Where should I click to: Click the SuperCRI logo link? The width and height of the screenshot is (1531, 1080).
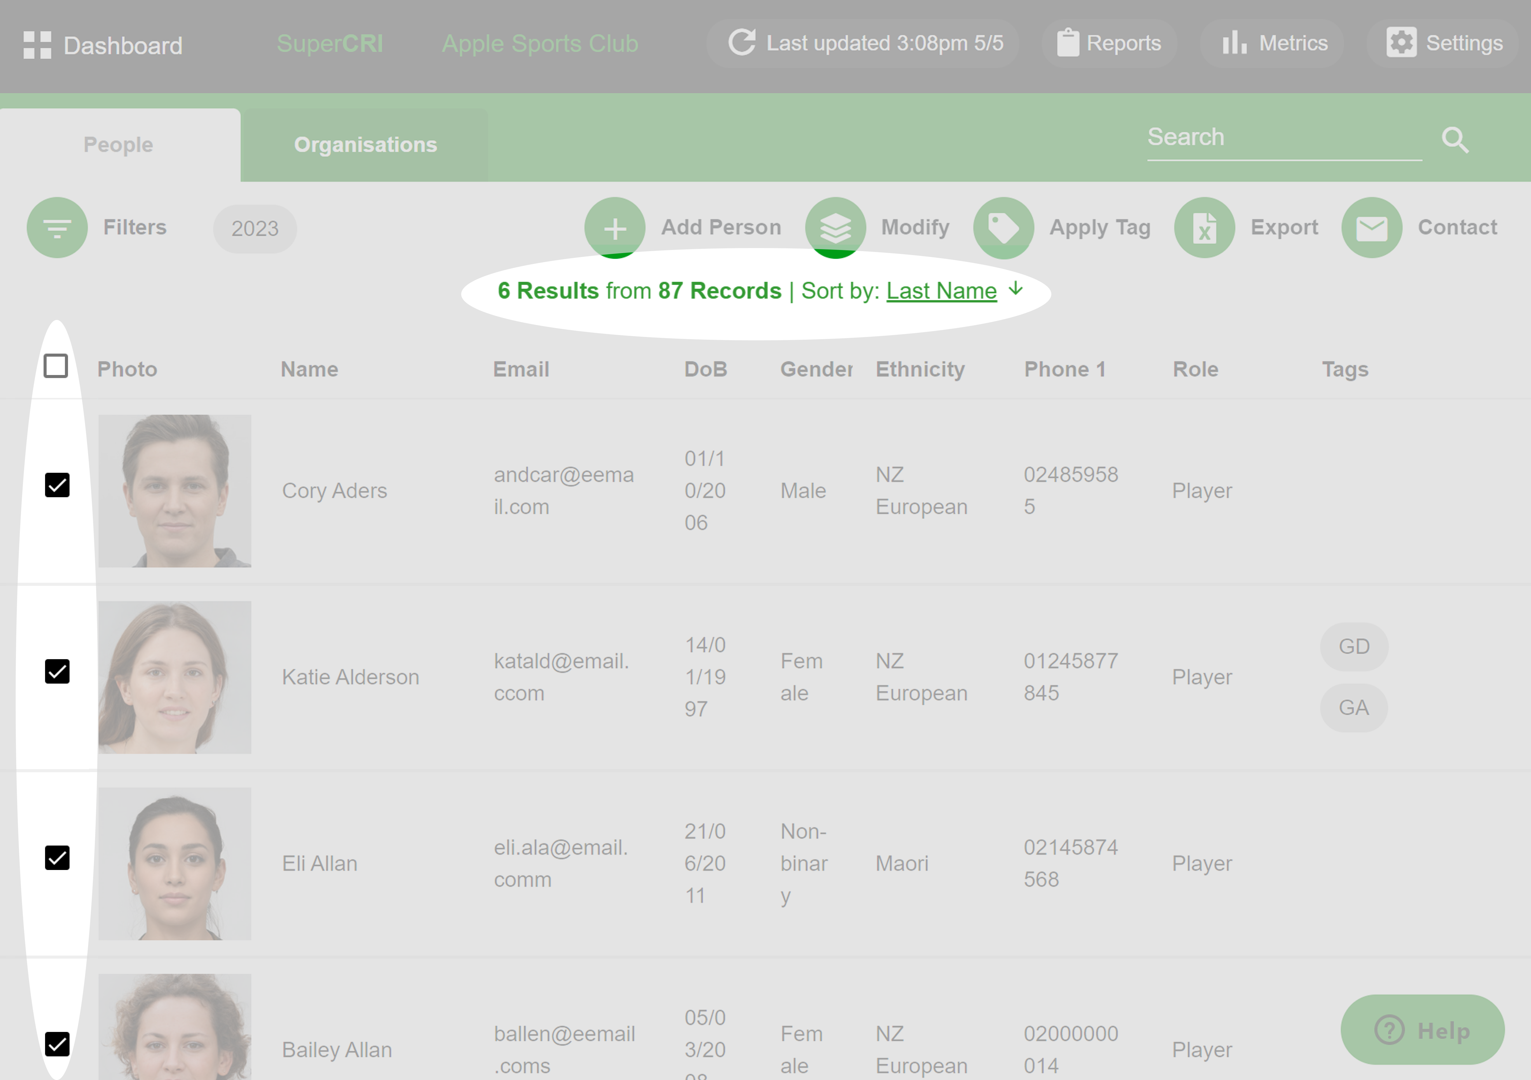click(x=330, y=43)
